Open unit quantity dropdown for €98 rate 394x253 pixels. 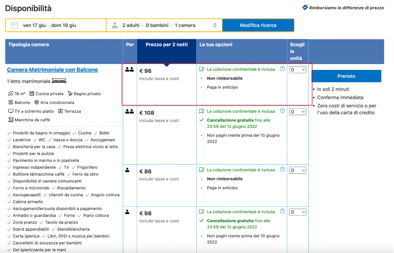tap(298, 212)
